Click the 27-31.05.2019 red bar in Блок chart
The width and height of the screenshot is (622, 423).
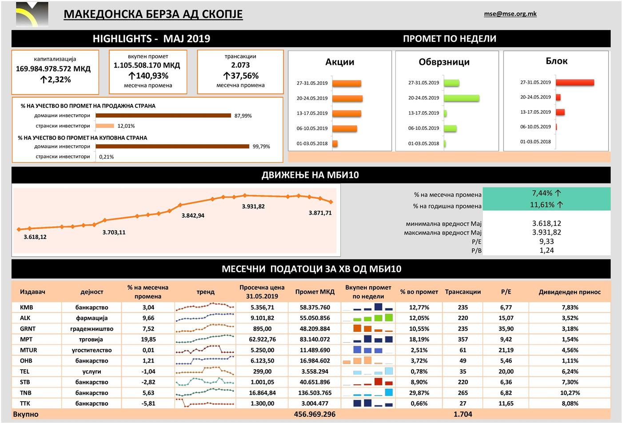[574, 83]
